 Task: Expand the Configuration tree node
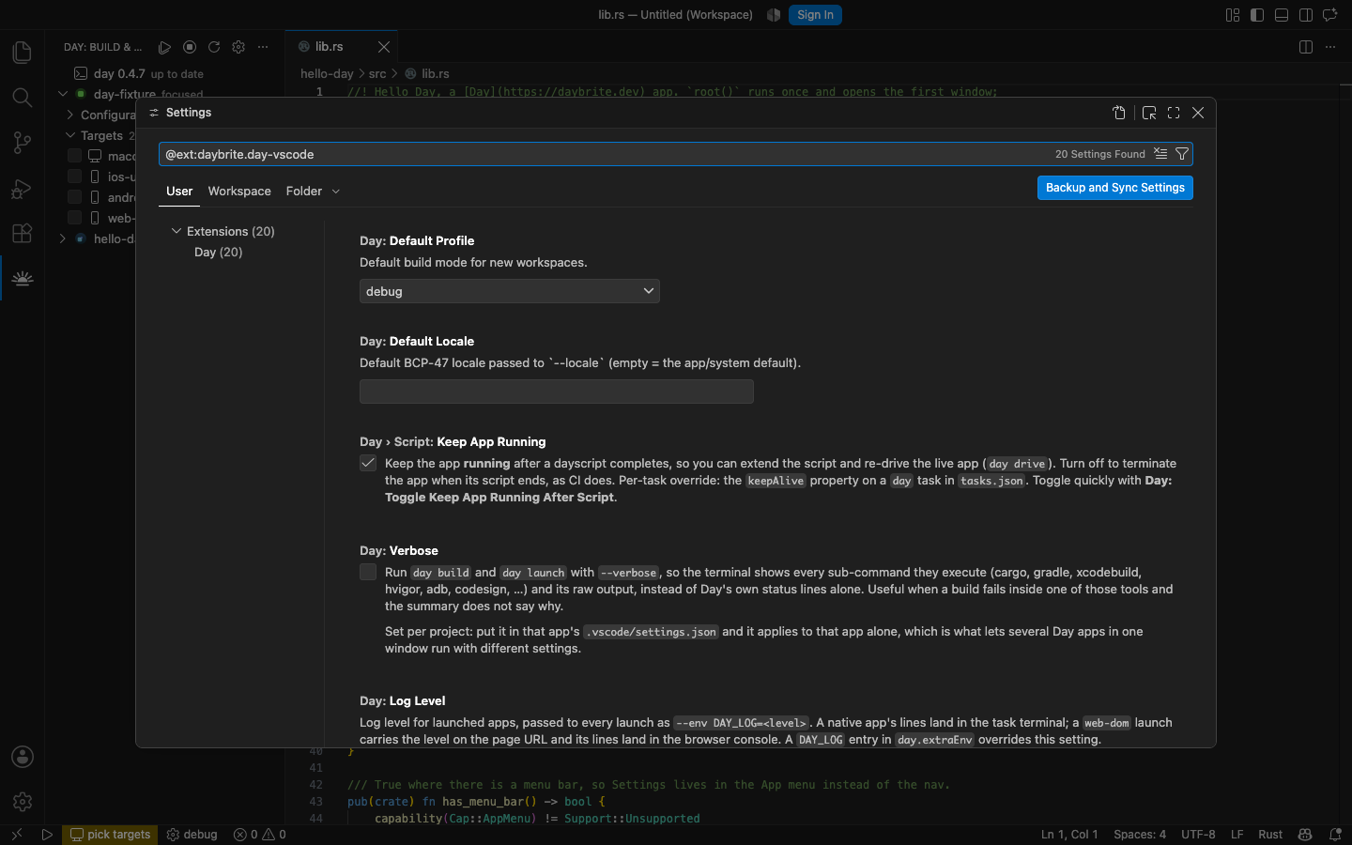pyautogui.click(x=70, y=115)
